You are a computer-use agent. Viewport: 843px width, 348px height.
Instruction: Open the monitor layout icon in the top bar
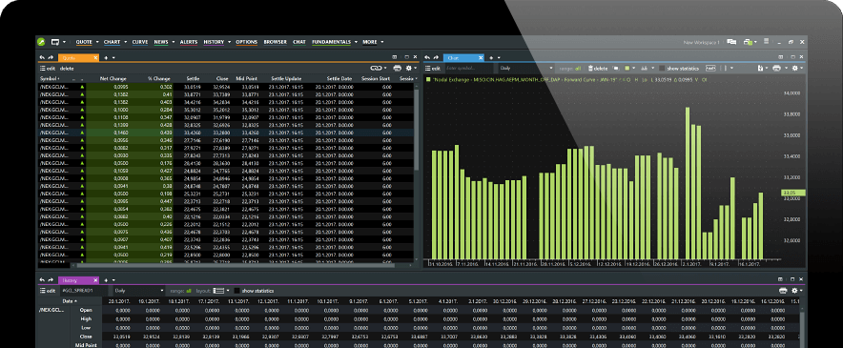click(x=55, y=41)
